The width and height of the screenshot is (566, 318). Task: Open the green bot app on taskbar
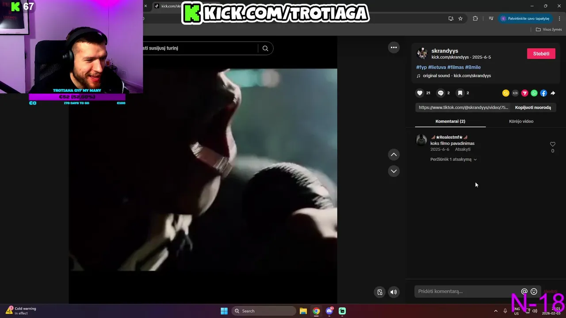tap(342, 311)
